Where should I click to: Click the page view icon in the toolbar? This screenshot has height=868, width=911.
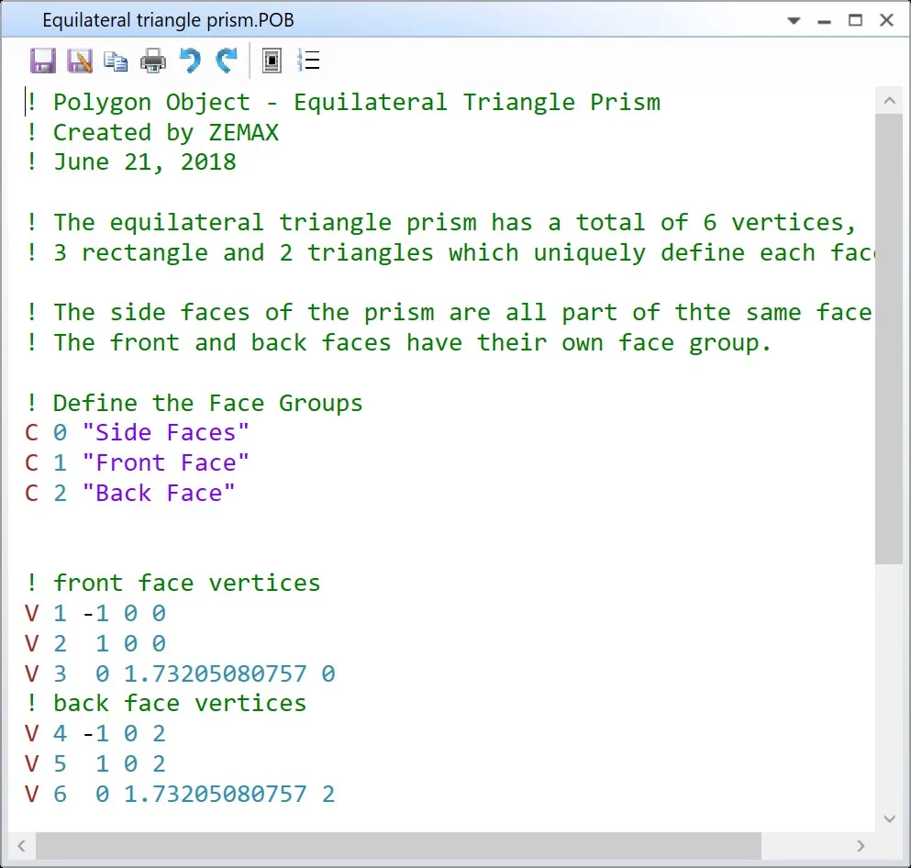272,61
